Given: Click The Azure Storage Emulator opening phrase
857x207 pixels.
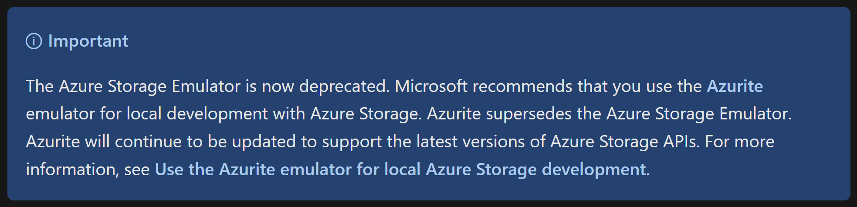Looking at the screenshot, I should pos(133,86).
